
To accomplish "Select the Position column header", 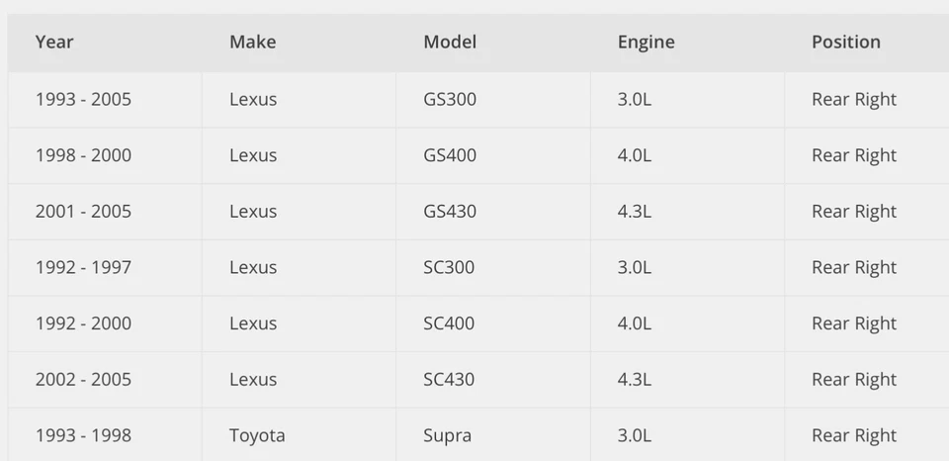I will [x=845, y=42].
